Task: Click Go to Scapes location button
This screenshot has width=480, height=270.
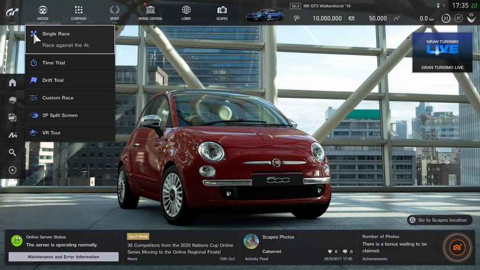Action: (x=439, y=220)
